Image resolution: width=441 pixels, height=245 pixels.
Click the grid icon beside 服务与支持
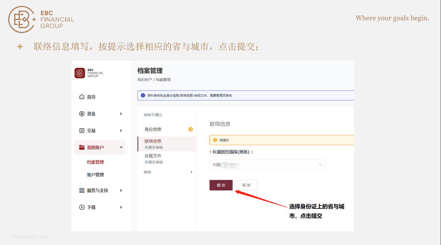(x=82, y=191)
